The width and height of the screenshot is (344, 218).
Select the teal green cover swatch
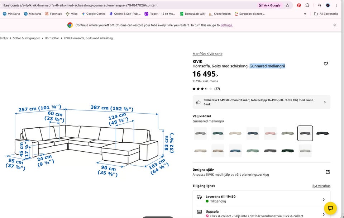pyautogui.click(x=218, y=133)
